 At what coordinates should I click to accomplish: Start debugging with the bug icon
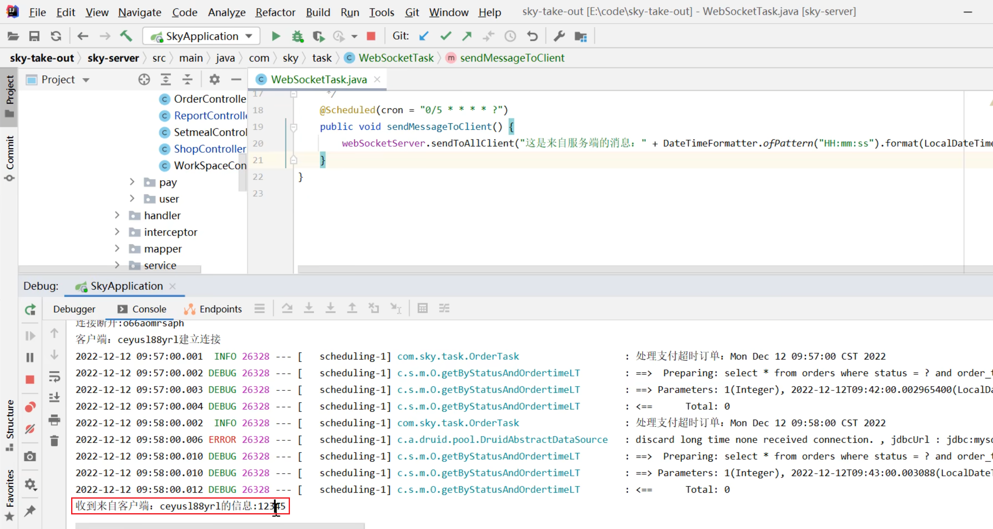coord(297,36)
